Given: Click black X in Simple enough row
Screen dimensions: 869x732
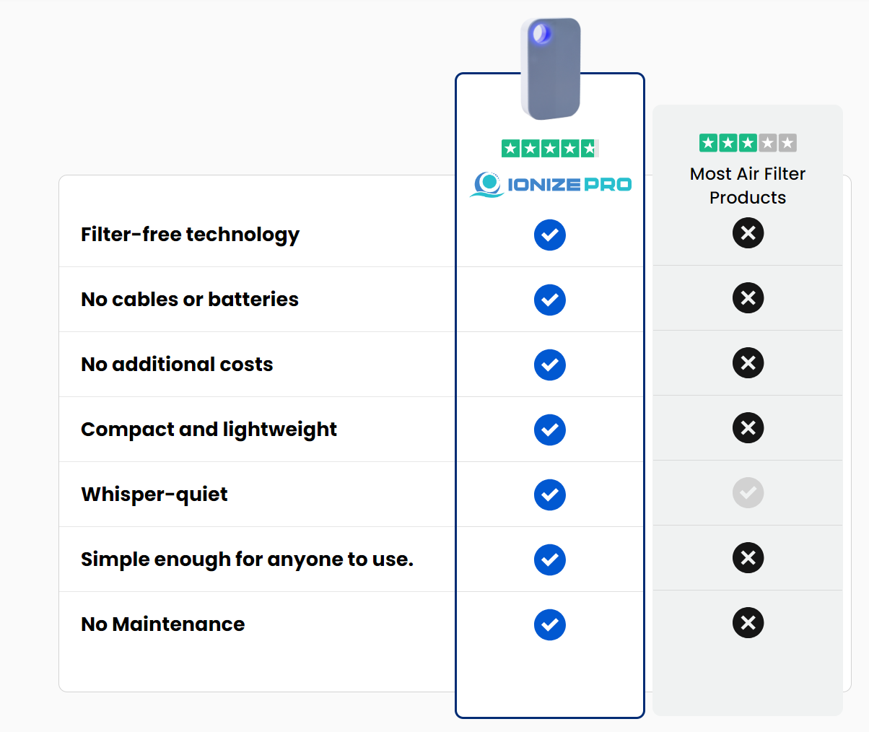Looking at the screenshot, I should (748, 558).
